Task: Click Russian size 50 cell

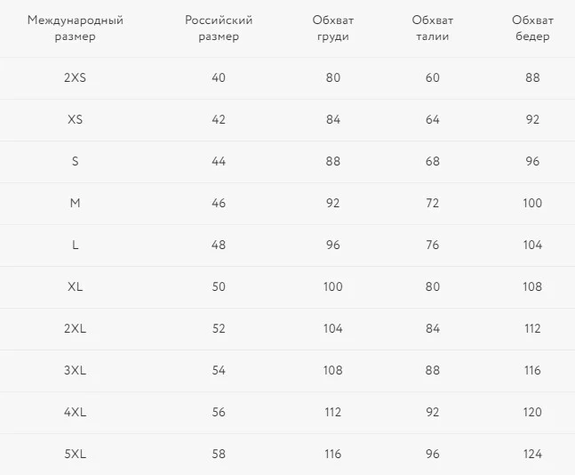Action: click(x=219, y=286)
